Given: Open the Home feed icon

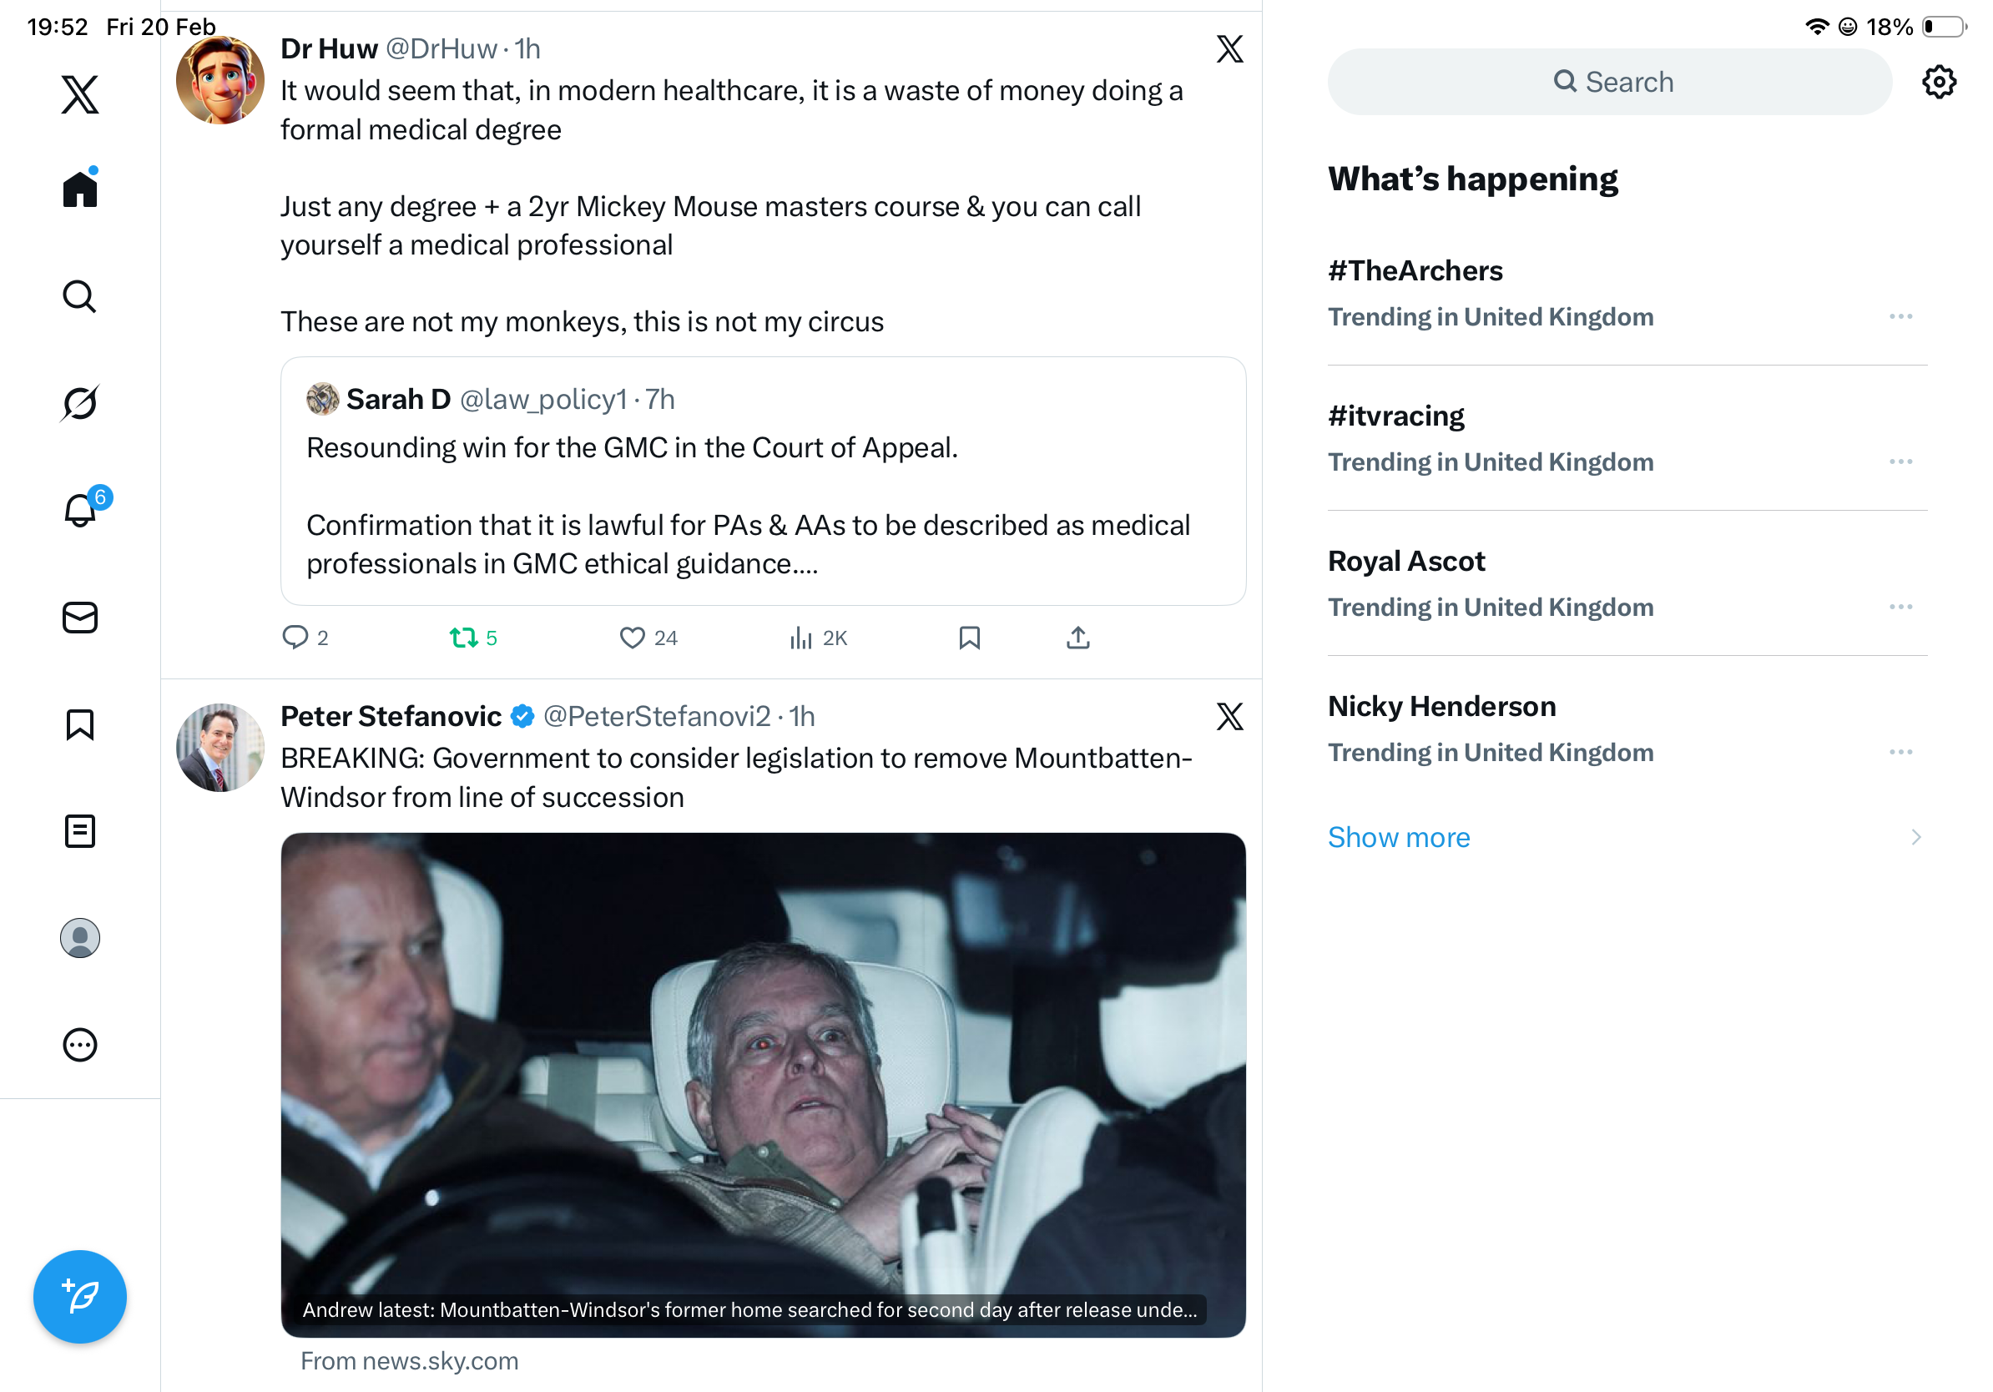Looking at the screenshot, I should (80, 189).
